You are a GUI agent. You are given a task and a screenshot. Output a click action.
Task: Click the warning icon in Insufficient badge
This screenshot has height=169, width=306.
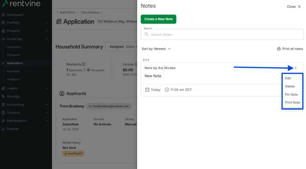[66, 154]
